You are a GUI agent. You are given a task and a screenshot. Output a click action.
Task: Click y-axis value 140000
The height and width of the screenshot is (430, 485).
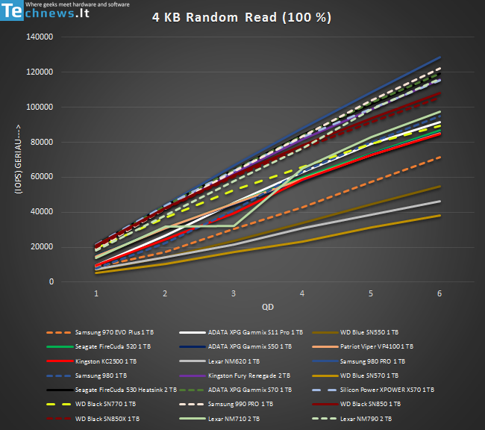(40, 37)
